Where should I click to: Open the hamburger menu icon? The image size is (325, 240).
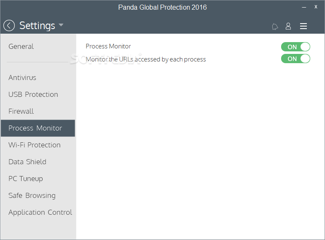(303, 26)
